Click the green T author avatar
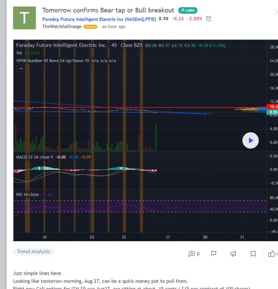 [x=25, y=18]
